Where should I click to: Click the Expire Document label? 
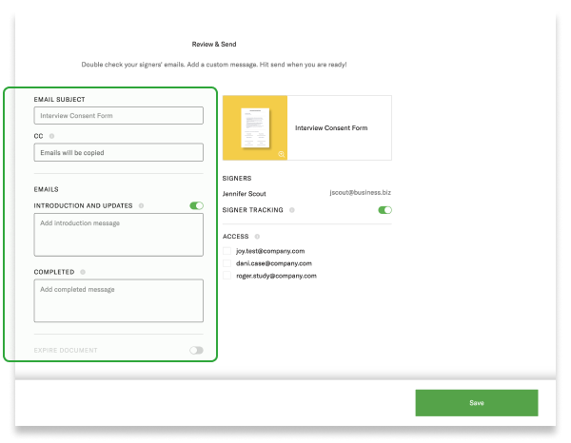coord(66,350)
